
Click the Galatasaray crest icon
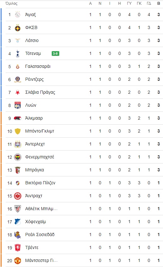tap(18, 66)
